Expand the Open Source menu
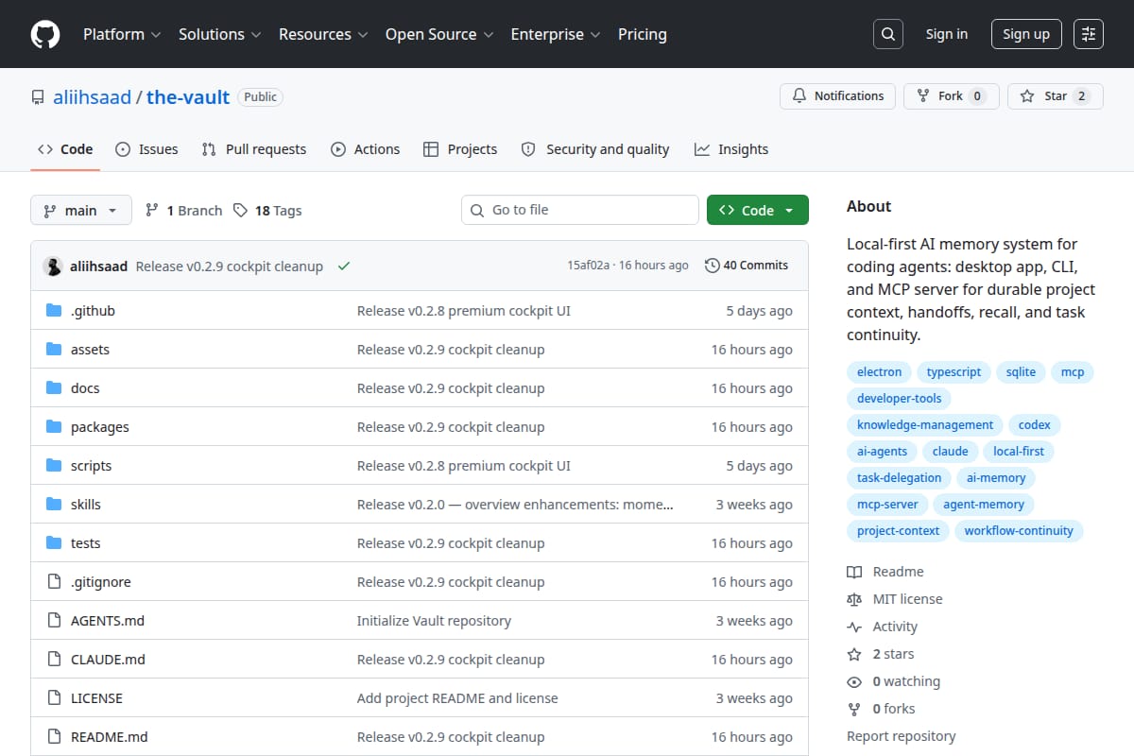Viewport: 1134px width, 756px height. pyautogui.click(x=439, y=34)
